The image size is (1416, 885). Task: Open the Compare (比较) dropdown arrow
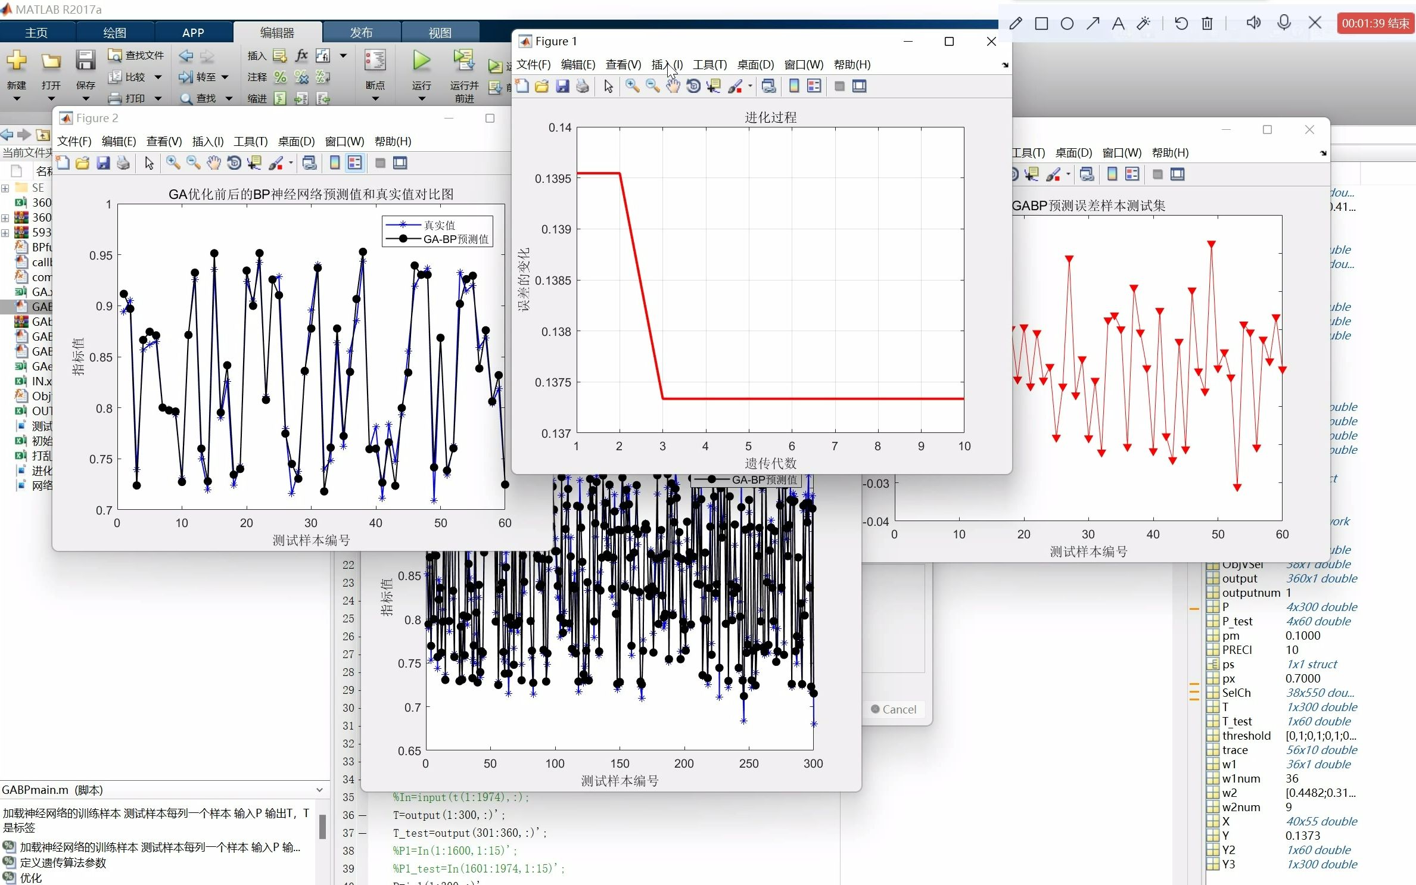click(x=158, y=77)
